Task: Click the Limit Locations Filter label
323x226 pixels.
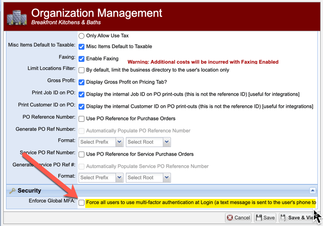Action: (x=51, y=68)
